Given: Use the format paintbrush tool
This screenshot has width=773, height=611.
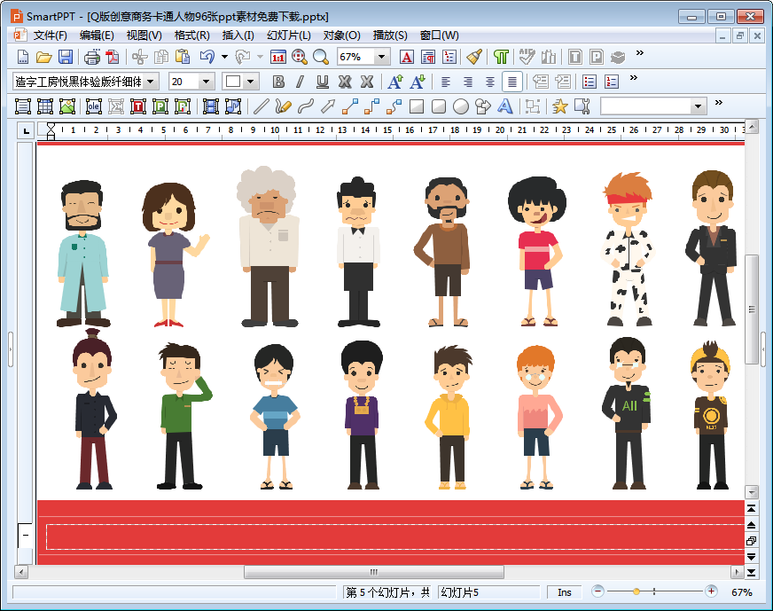Looking at the screenshot, I should pos(474,58).
